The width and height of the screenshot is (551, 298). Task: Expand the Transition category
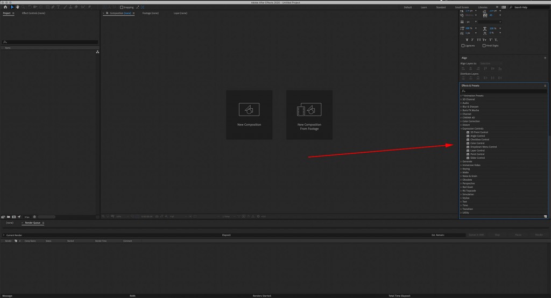point(461,209)
